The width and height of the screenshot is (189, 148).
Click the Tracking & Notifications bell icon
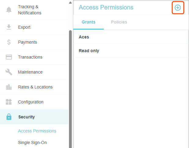(9, 10)
